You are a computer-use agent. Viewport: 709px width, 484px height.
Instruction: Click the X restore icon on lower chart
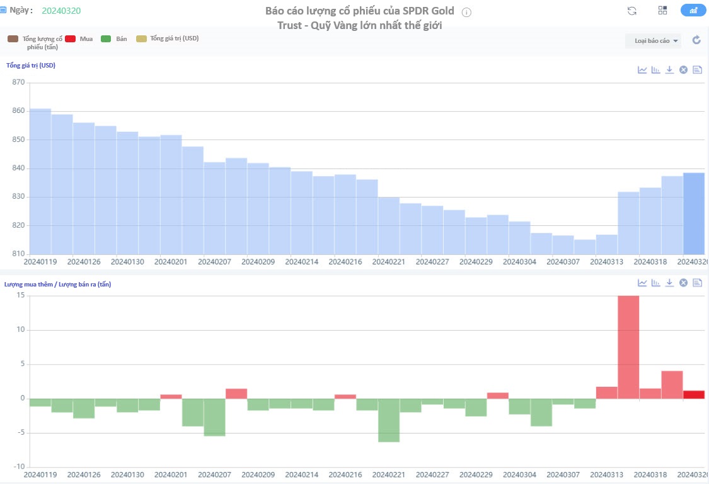(x=684, y=283)
